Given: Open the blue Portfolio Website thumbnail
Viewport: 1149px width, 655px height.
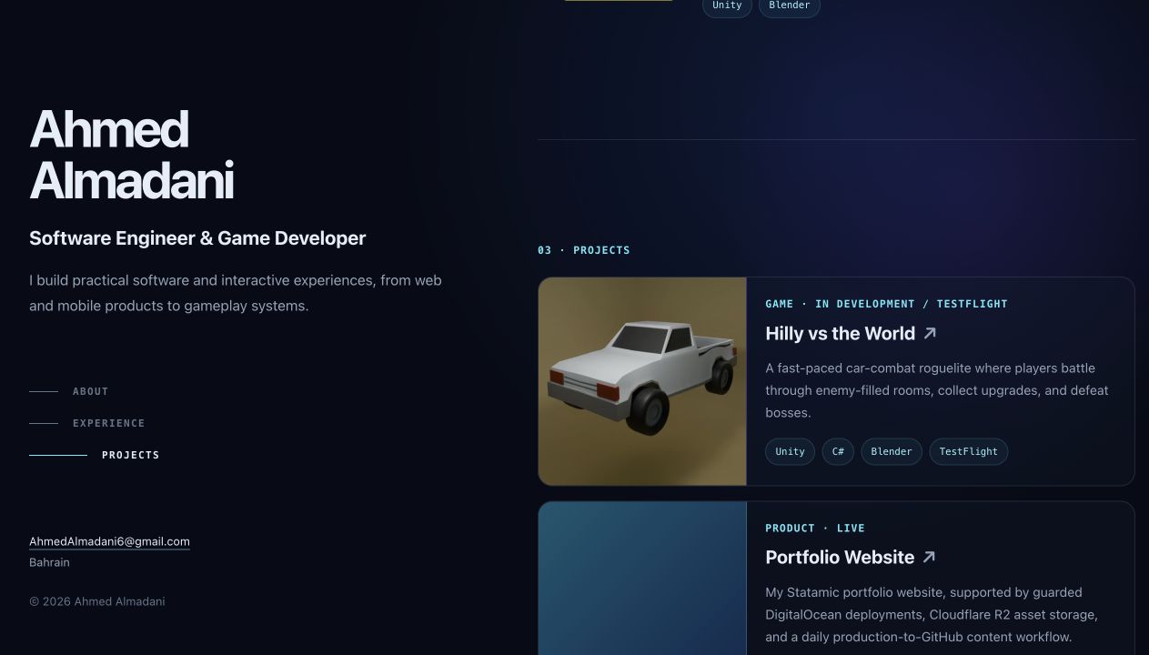Looking at the screenshot, I should pos(642,579).
